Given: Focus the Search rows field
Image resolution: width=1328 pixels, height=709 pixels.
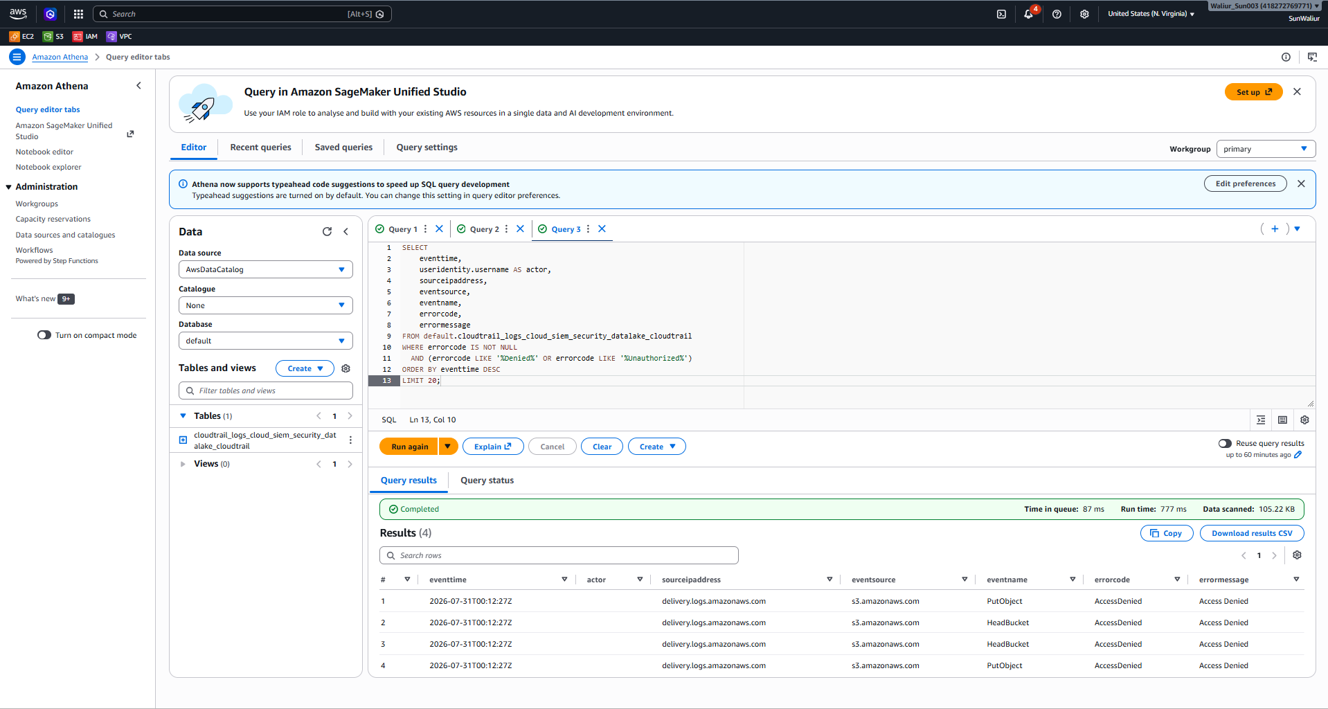Looking at the screenshot, I should (559, 555).
